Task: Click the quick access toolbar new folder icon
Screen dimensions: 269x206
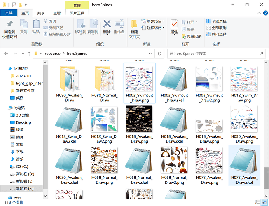Action: coord(20,5)
